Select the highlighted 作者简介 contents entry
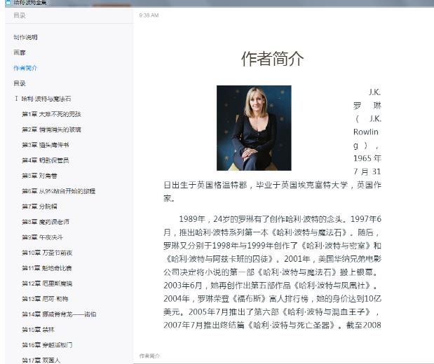The height and width of the screenshot is (364, 434). click(25, 68)
